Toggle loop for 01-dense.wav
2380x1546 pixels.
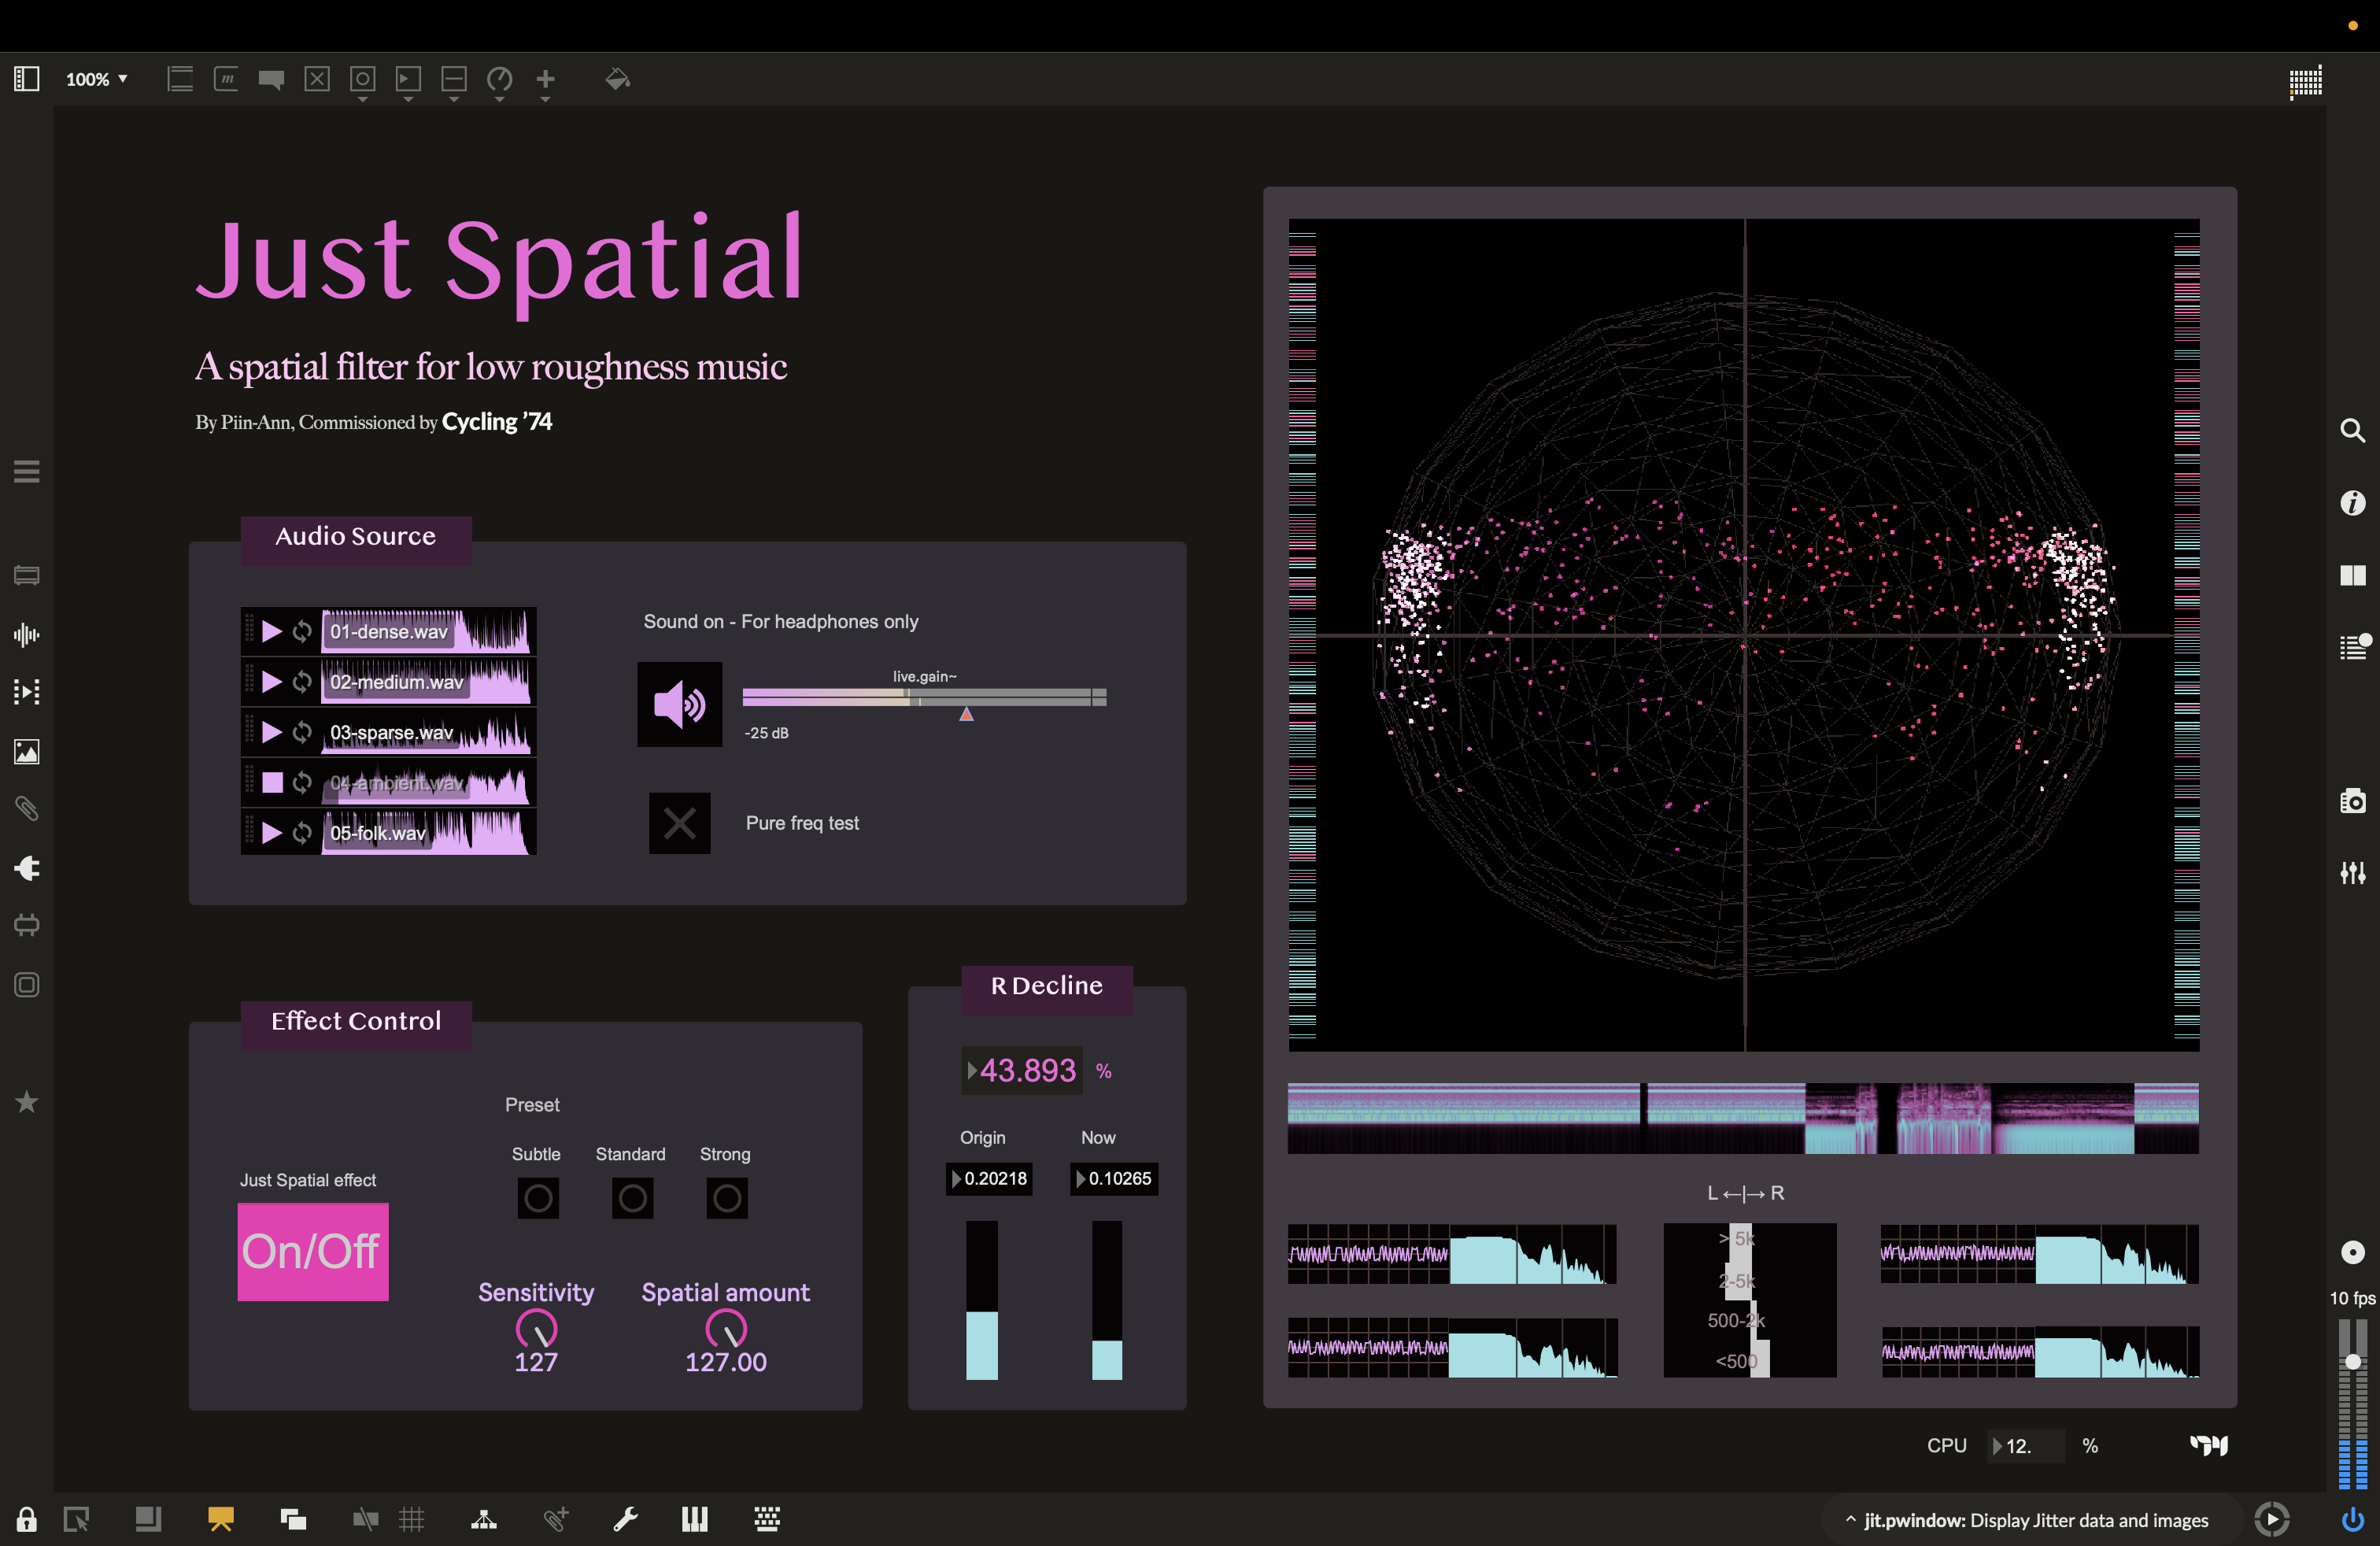[302, 631]
